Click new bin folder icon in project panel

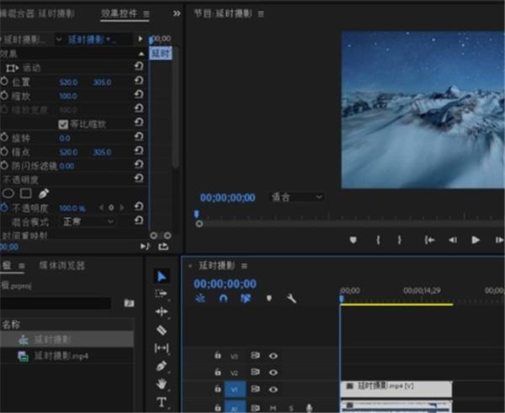point(129,303)
